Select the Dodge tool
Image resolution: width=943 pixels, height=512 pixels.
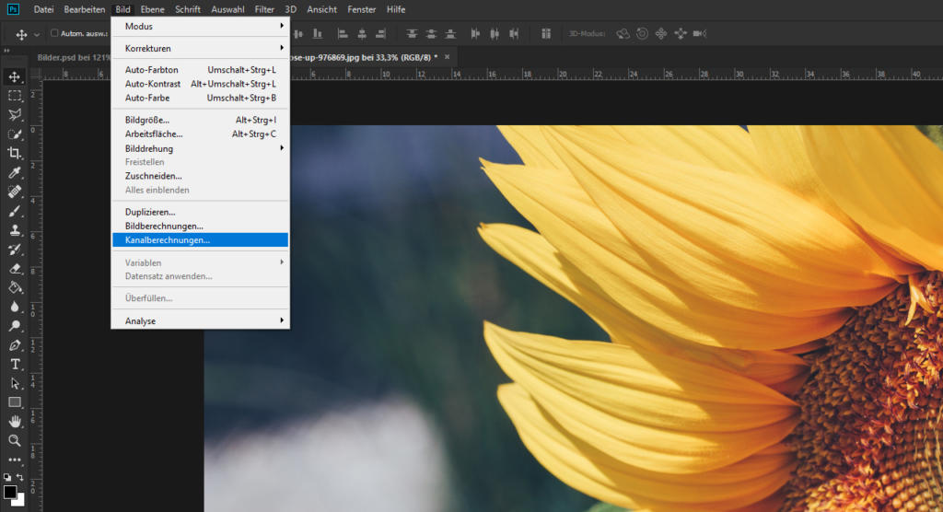tap(15, 326)
